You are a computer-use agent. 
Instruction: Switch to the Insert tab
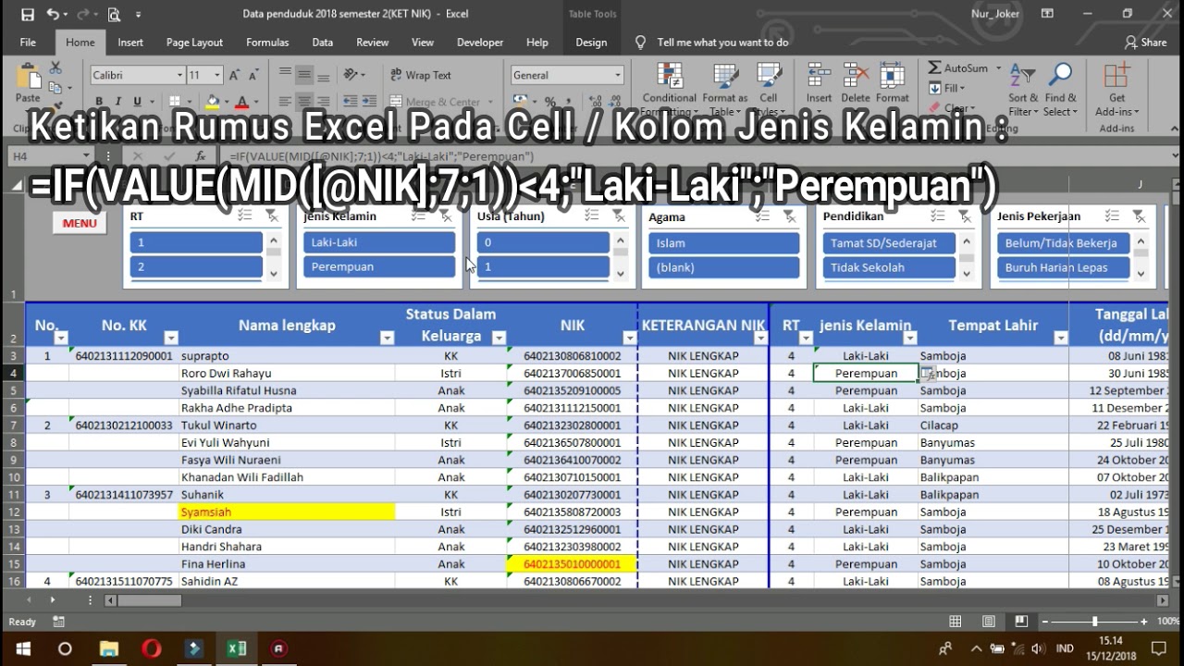130,43
